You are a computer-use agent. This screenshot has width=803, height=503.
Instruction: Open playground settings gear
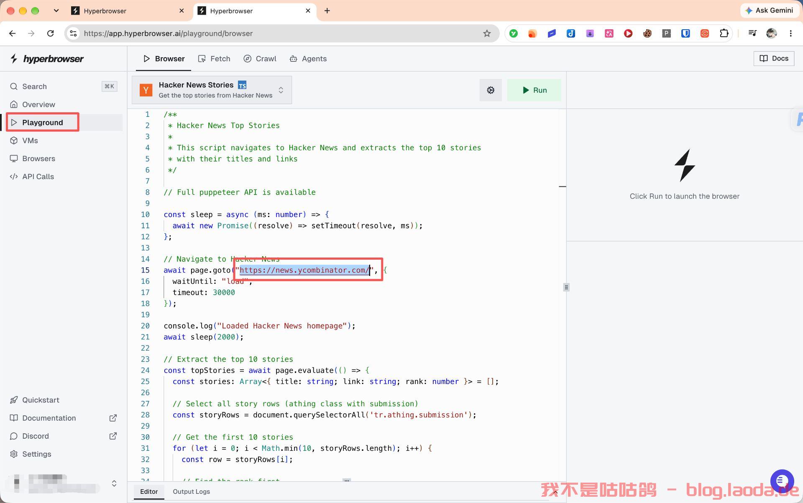(x=491, y=90)
